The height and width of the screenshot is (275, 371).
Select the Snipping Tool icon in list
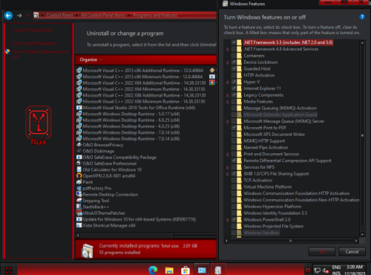(79, 201)
